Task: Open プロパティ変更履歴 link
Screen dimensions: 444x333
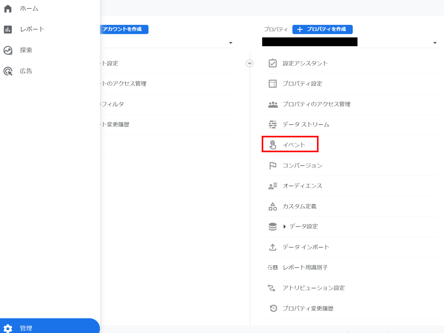Action: 308,308
